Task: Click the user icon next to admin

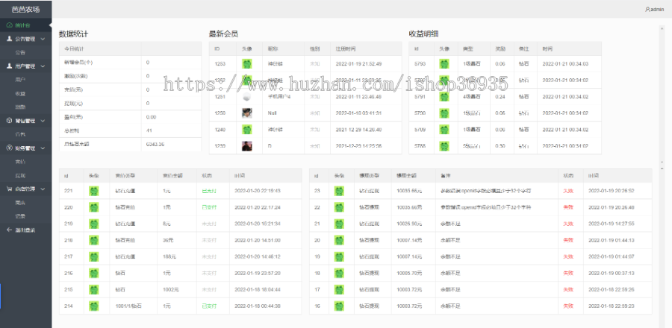Action: (x=647, y=9)
